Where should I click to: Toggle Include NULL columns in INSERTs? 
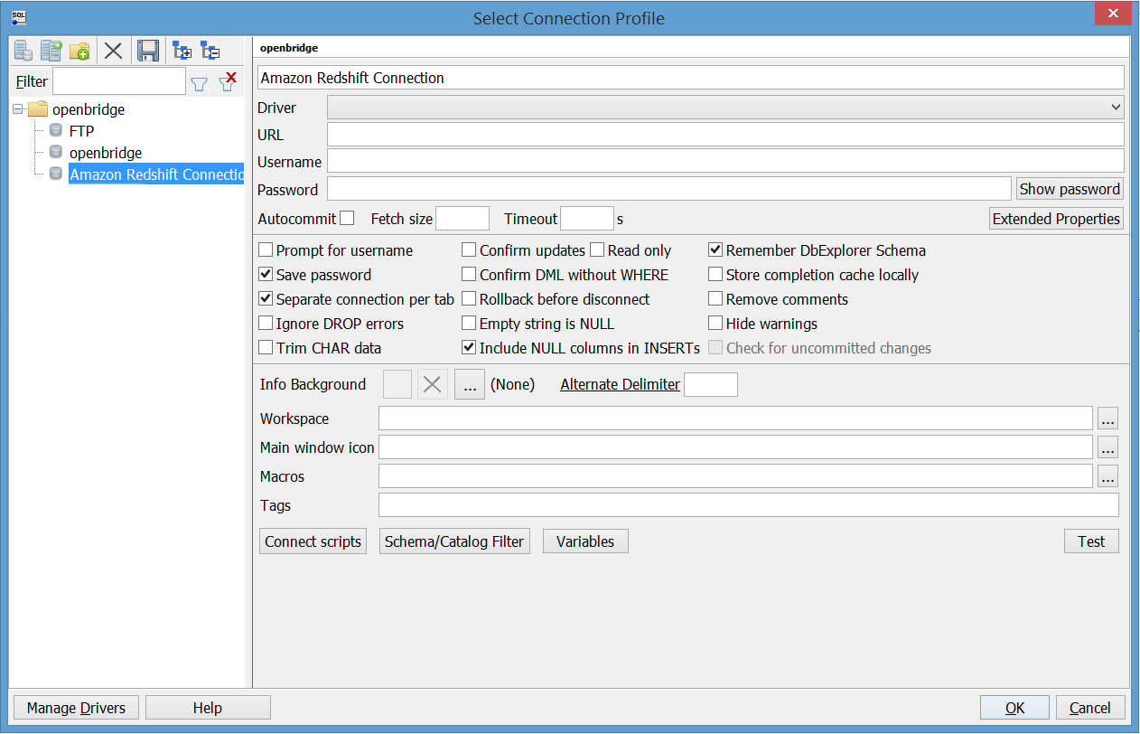469,348
